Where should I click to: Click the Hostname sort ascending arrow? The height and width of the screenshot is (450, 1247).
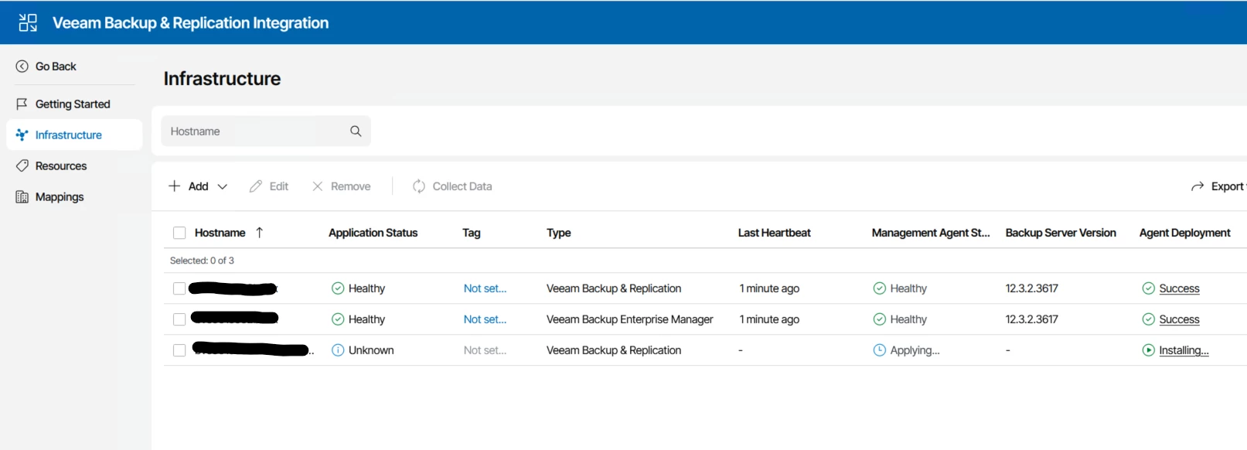(260, 233)
